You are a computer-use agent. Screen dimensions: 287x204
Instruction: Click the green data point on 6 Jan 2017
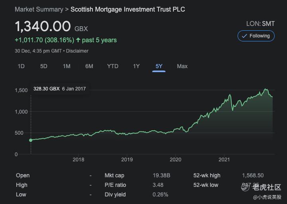tap(31, 140)
